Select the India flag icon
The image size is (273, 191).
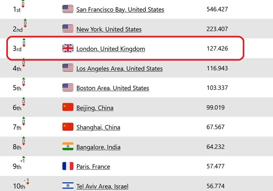[x=68, y=146]
